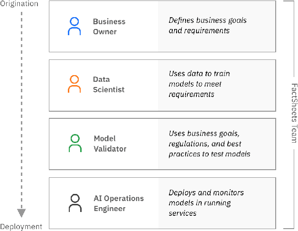Click the 'Uses data to train models' description
298x231 pixels.
click(x=199, y=84)
